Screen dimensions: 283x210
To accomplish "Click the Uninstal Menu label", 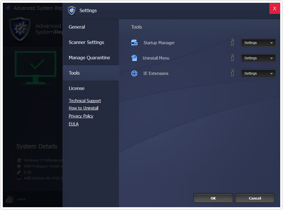I will 156,58.
